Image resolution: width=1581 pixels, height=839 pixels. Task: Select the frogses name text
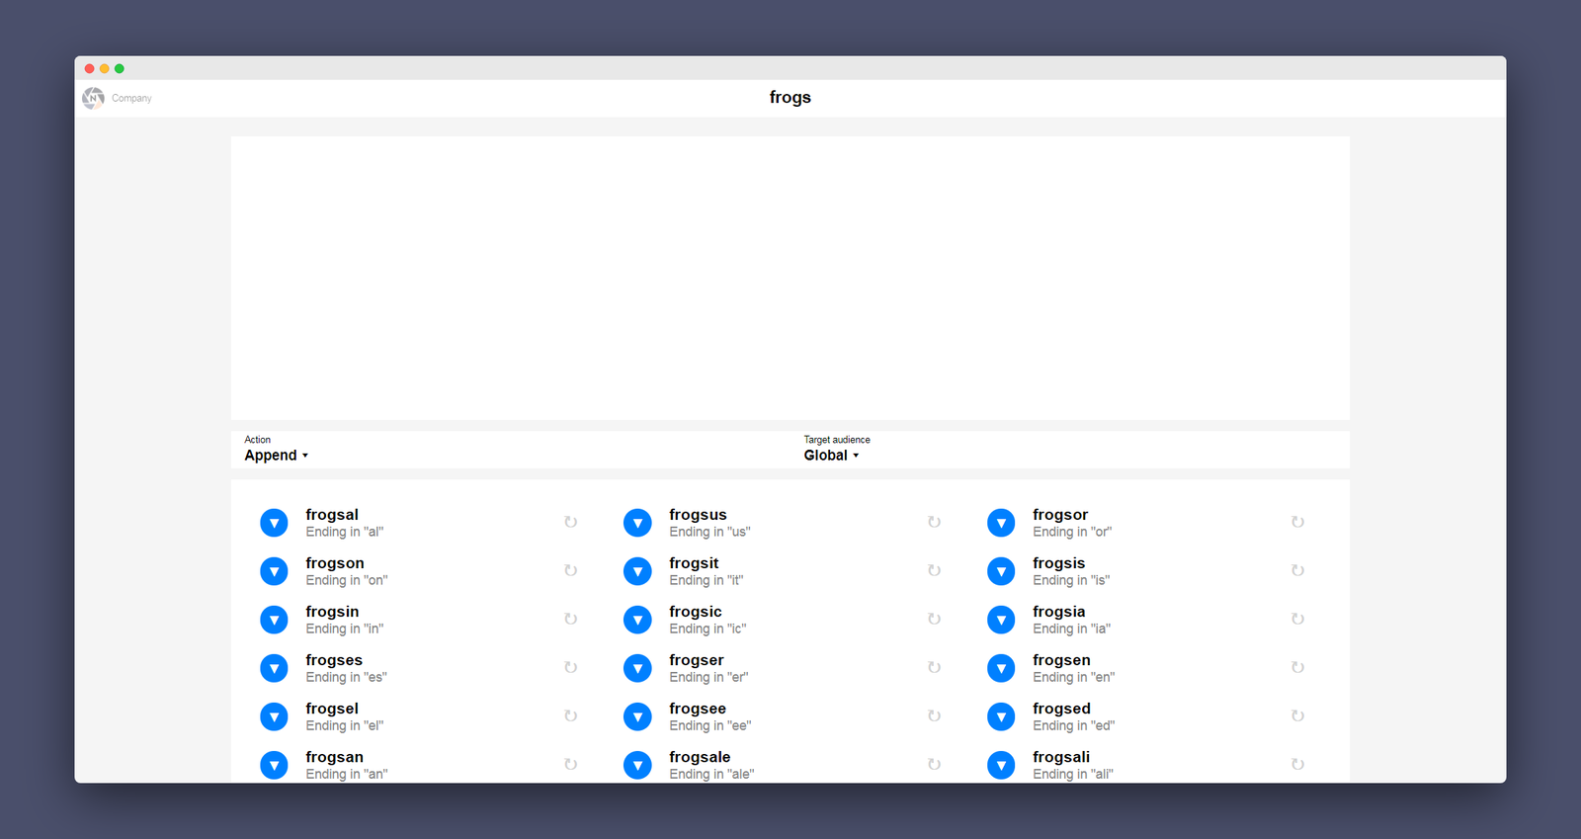click(334, 660)
